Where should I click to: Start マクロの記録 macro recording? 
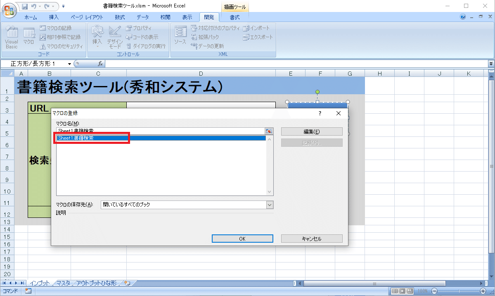click(56, 28)
